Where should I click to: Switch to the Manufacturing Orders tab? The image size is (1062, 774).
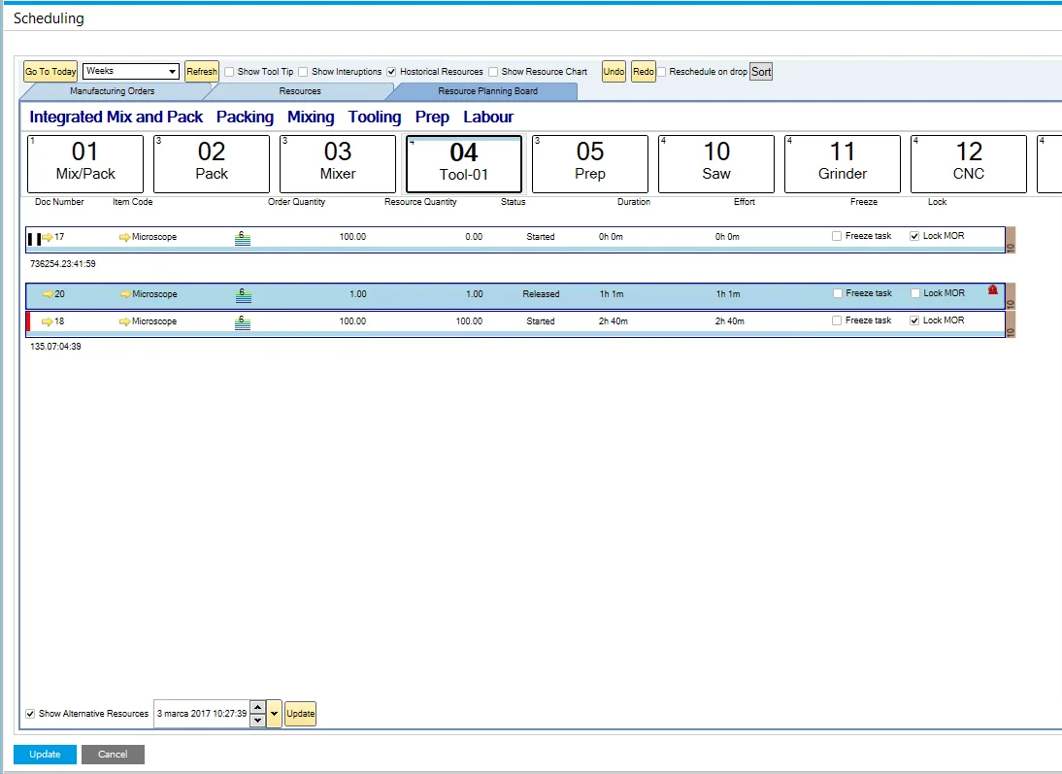112,91
